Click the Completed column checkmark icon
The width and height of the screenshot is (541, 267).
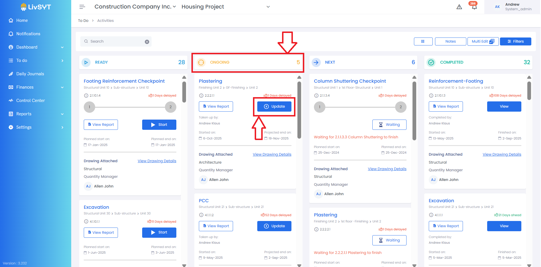[431, 62]
